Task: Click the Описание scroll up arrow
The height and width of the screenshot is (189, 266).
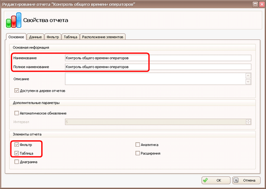Action: [248, 76]
